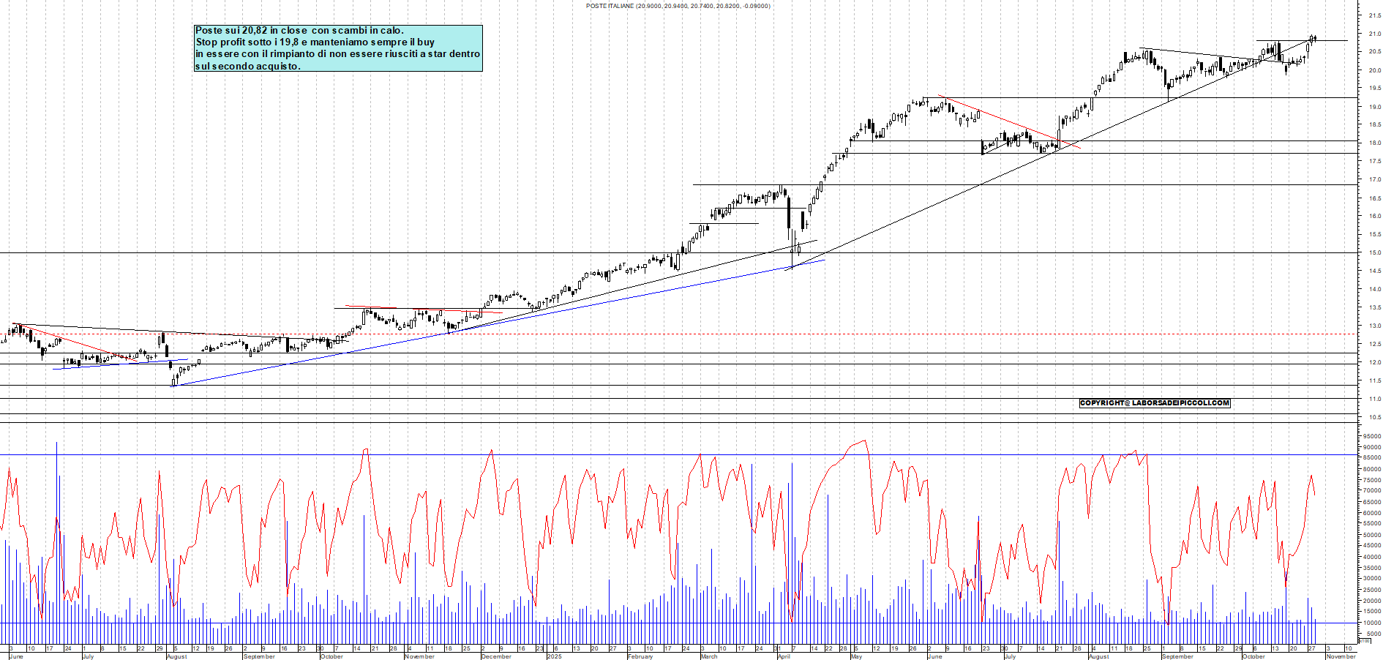Select the November label on time axis
This screenshot has height=660, width=1383.
click(419, 656)
